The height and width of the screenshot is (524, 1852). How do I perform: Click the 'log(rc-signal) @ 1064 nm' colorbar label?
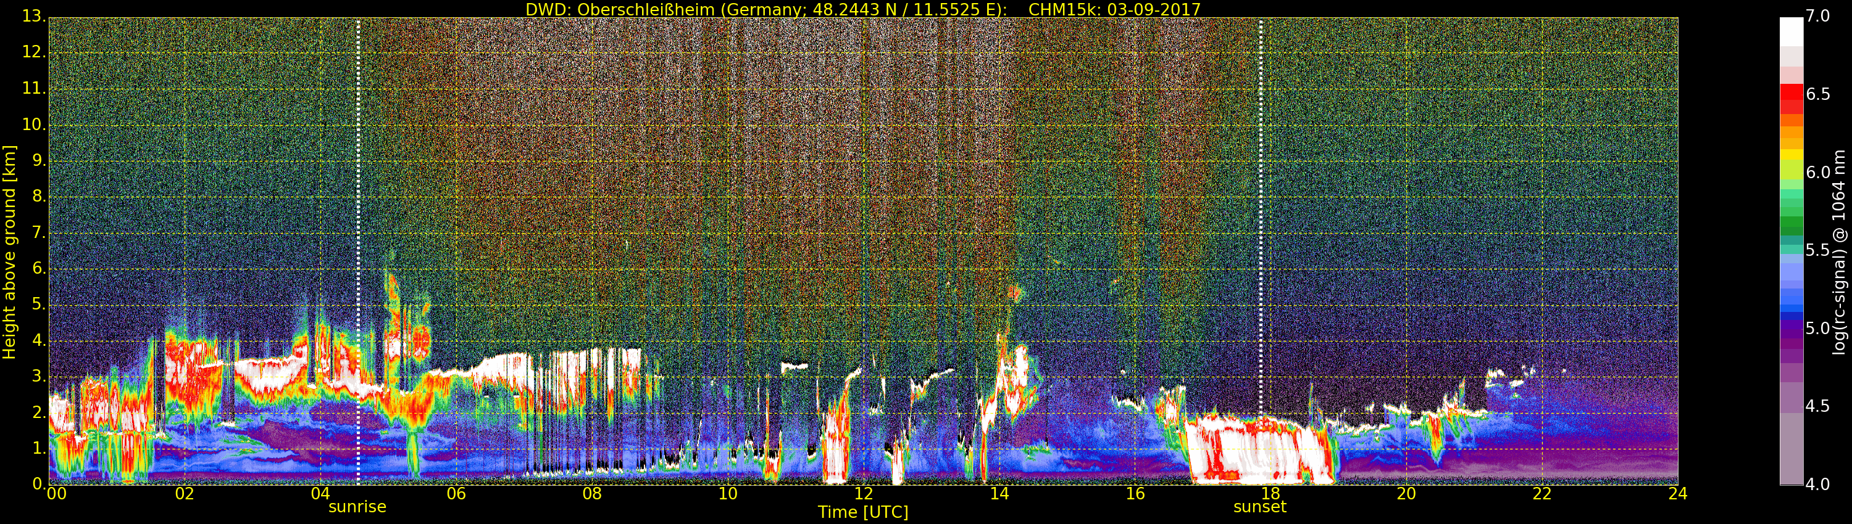[1838, 252]
